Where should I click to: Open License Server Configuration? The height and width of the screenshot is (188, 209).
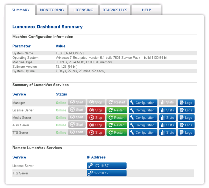pyautogui.click(x=143, y=110)
